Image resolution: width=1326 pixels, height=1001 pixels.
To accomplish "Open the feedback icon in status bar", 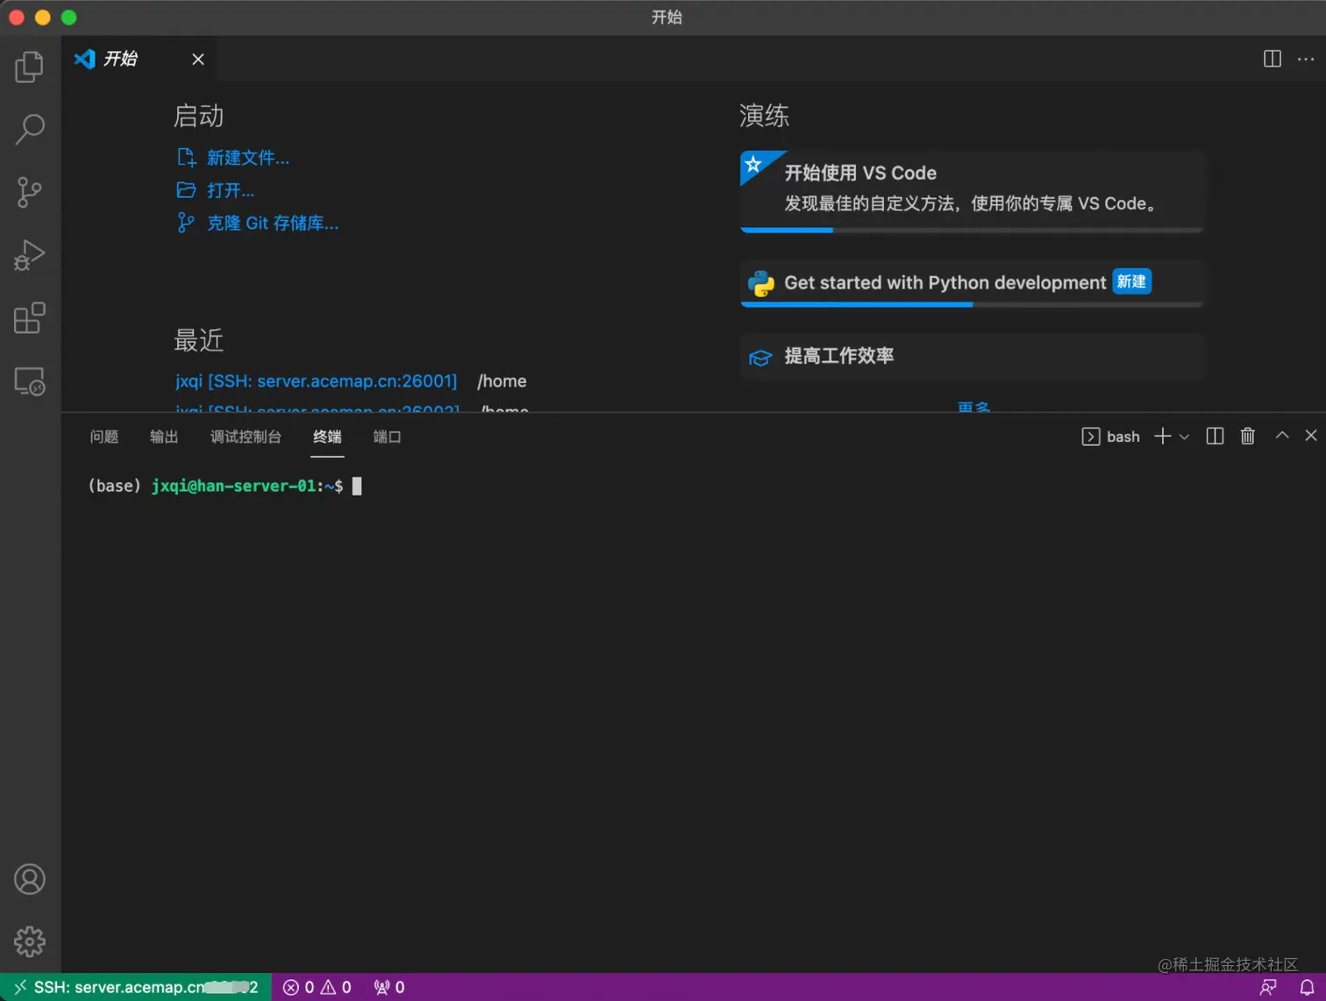I will (x=1268, y=987).
